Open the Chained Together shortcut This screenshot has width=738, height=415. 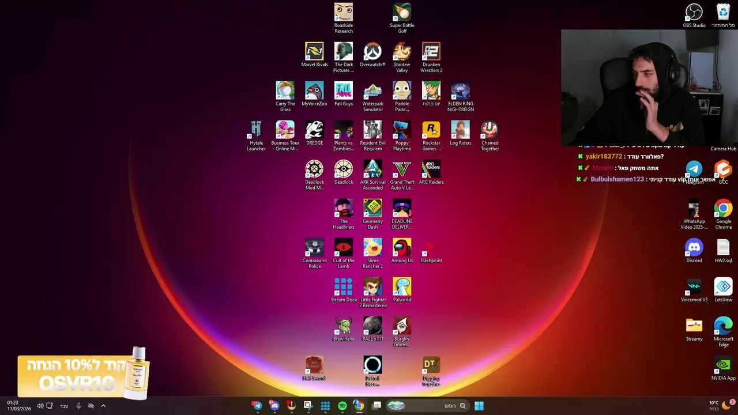pyautogui.click(x=490, y=135)
